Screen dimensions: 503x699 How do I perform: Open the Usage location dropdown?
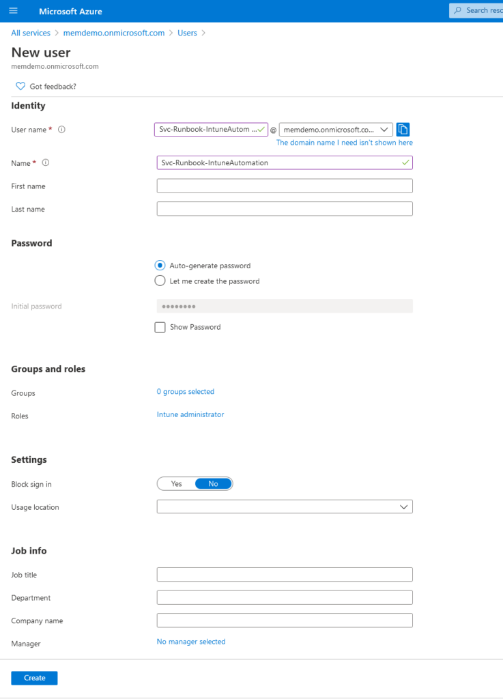coord(285,507)
